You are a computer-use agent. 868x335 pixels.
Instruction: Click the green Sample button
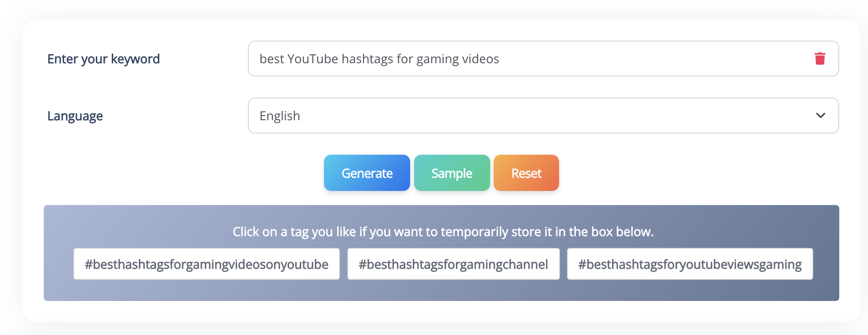click(452, 173)
